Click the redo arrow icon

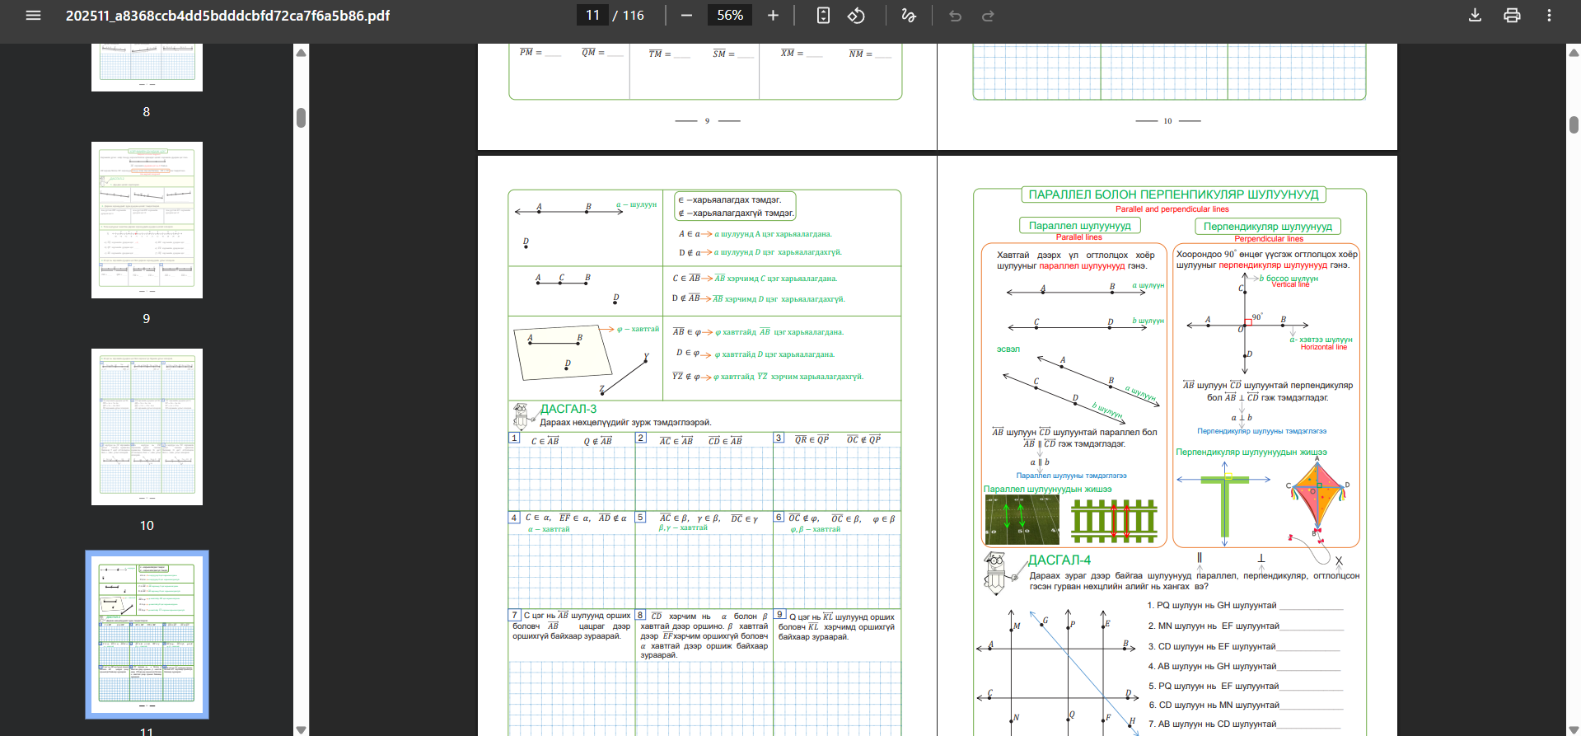[988, 16]
